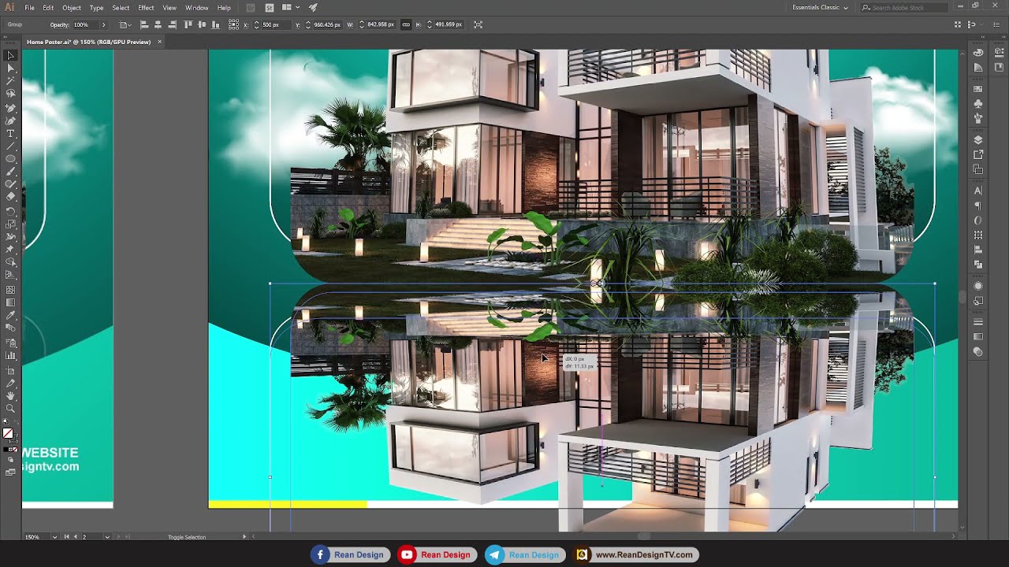Select the Selection tool in the toolbar
This screenshot has width=1009, height=567.
coord(11,56)
